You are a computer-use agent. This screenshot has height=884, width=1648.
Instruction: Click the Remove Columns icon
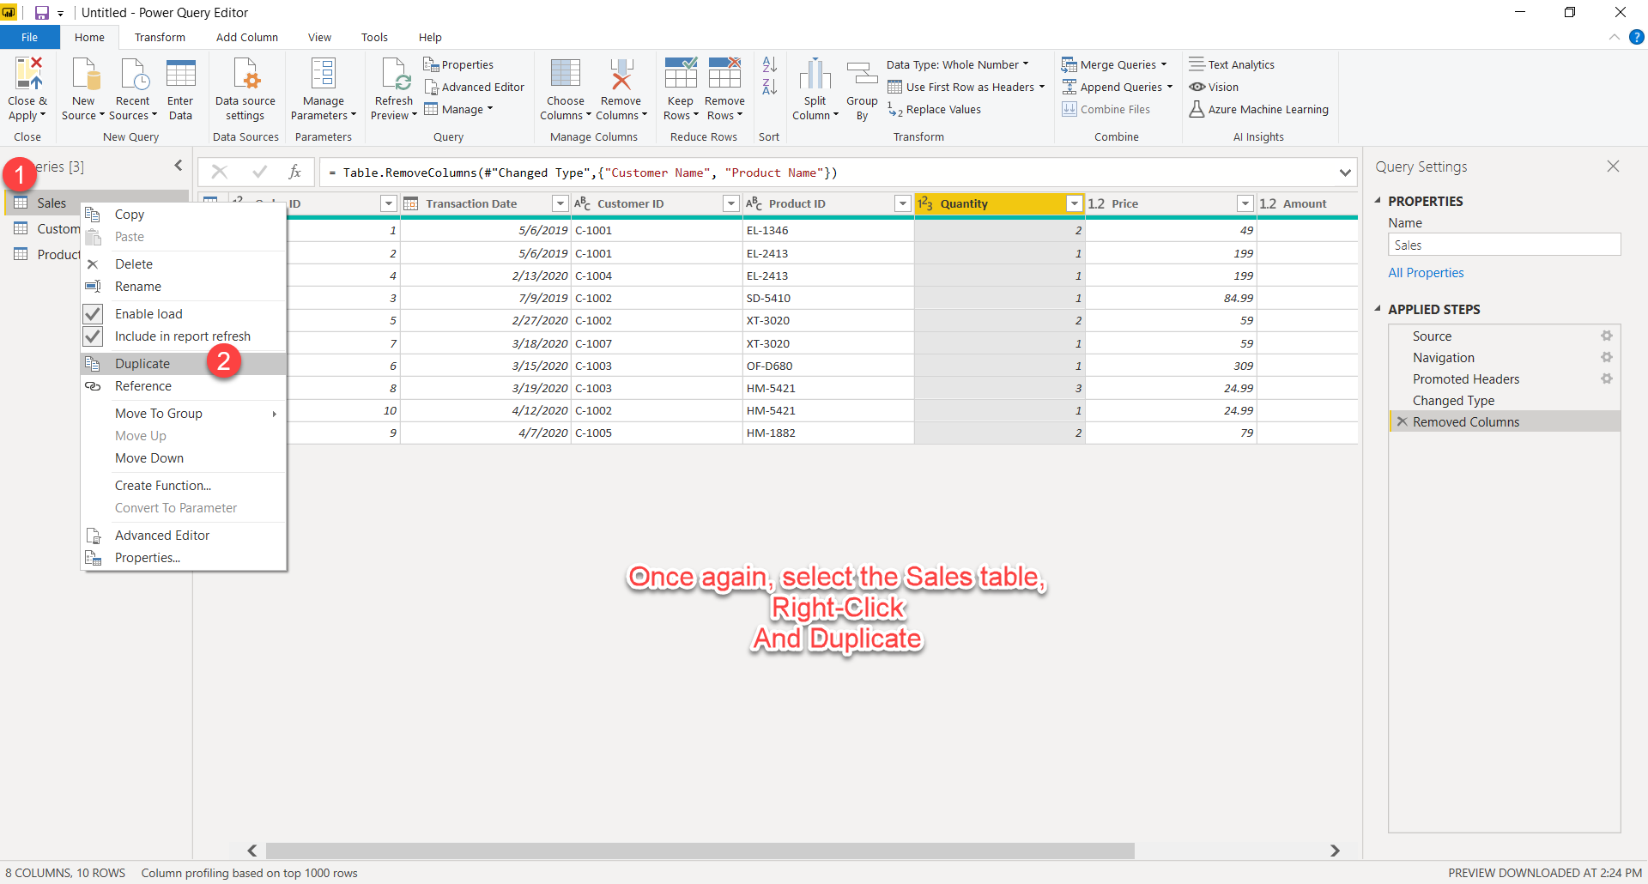[x=621, y=74]
